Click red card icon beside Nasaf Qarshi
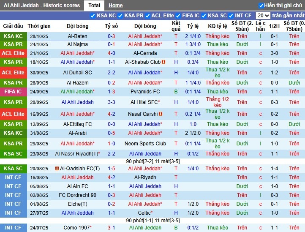 [x=161, y=114]
